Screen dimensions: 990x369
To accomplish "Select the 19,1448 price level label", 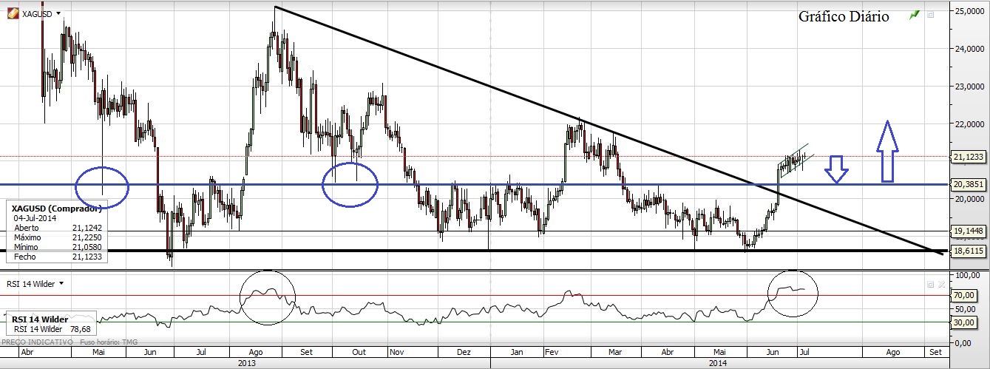I will click(x=968, y=231).
